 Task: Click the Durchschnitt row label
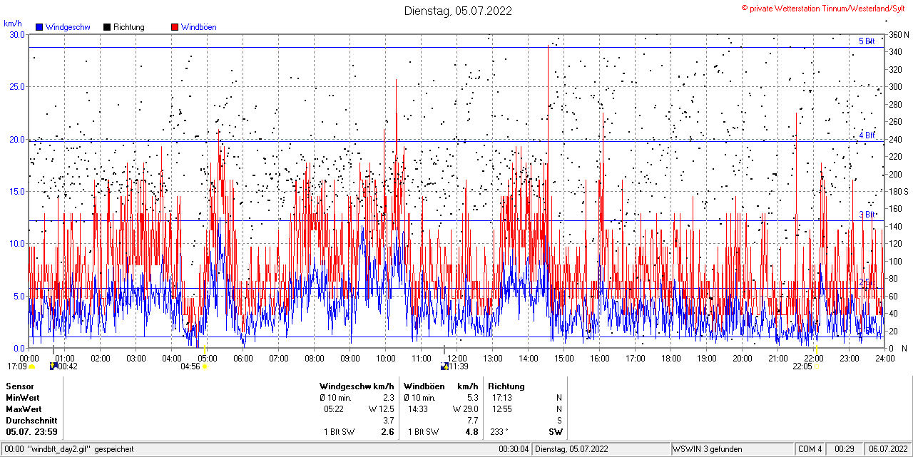(31, 421)
